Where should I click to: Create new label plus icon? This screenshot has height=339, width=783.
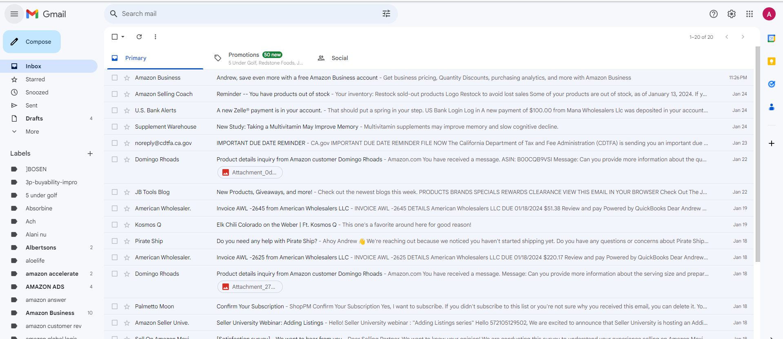pos(90,154)
